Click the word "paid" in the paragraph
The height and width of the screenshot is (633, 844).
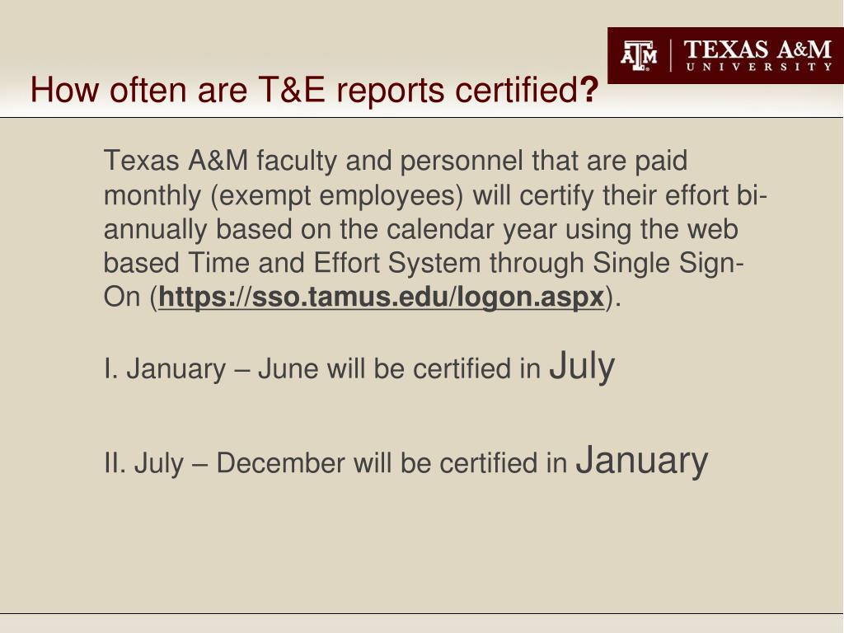pyautogui.click(x=661, y=161)
